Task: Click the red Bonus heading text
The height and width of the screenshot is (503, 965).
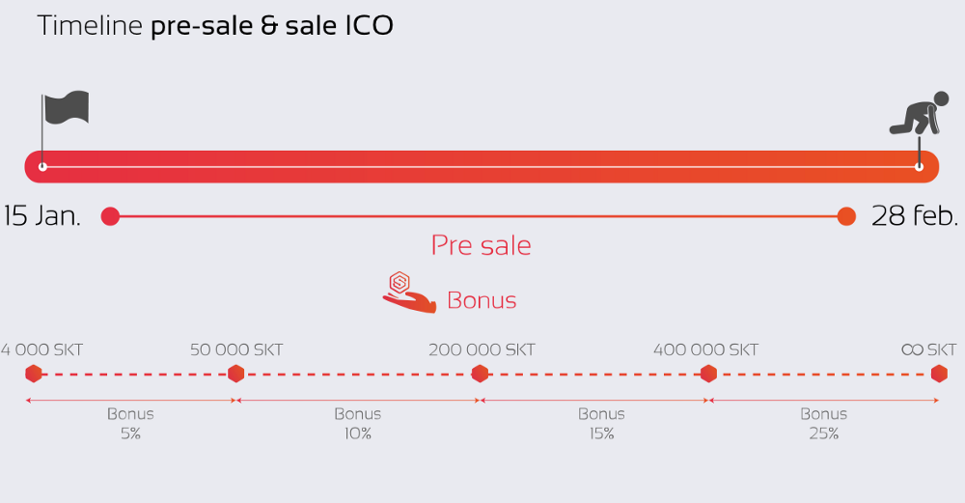Action: coord(482,300)
